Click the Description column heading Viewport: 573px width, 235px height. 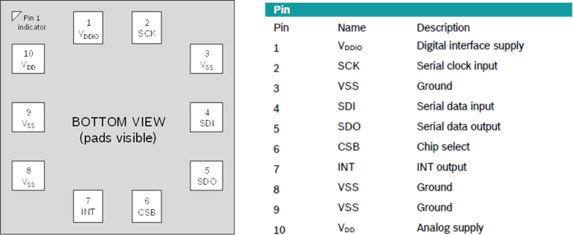point(443,28)
